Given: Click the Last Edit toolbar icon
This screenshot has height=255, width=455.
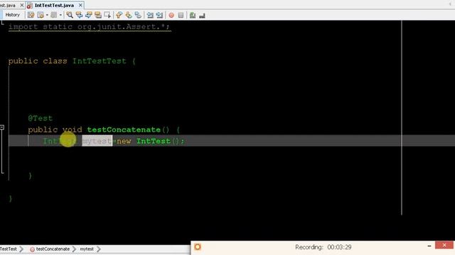Looking at the screenshot, I should (31, 15).
